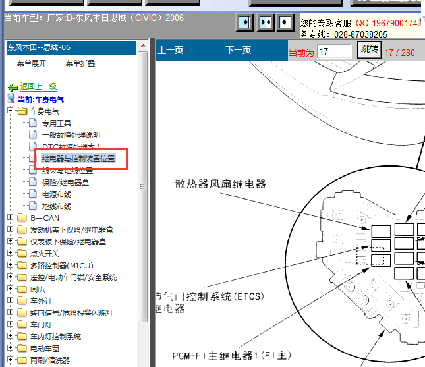Click the 点火开关 folder icon

tap(22, 254)
